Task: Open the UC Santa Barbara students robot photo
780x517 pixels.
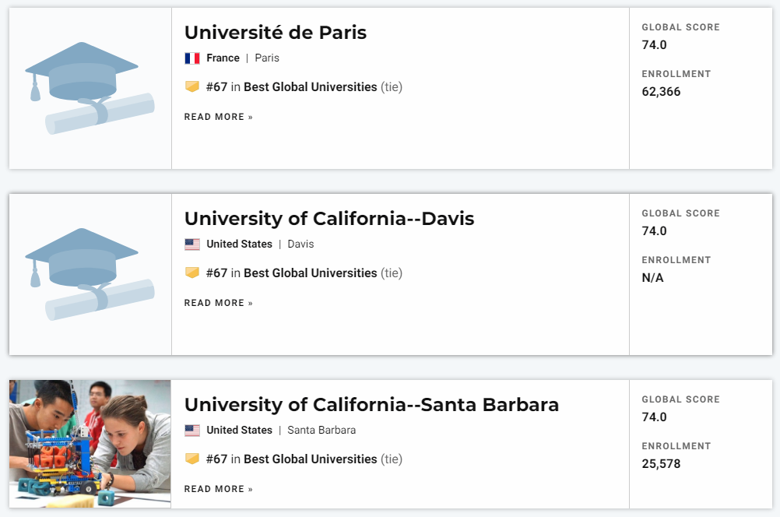Action: (90, 444)
